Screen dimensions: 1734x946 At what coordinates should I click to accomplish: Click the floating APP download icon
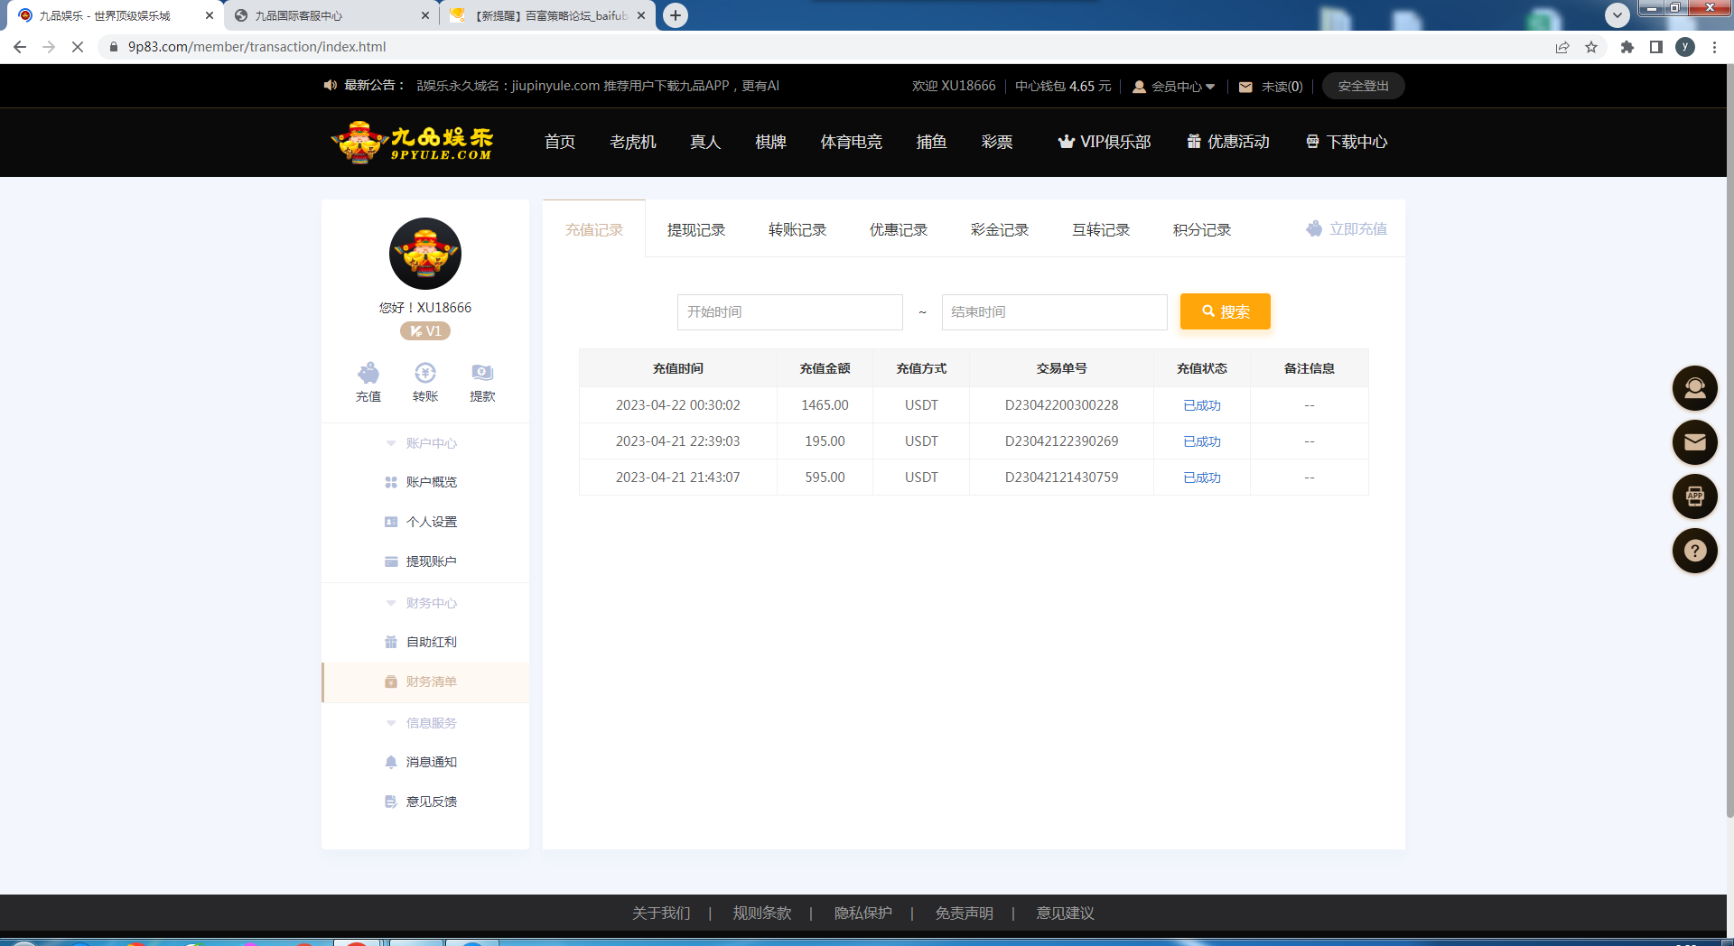(1694, 496)
